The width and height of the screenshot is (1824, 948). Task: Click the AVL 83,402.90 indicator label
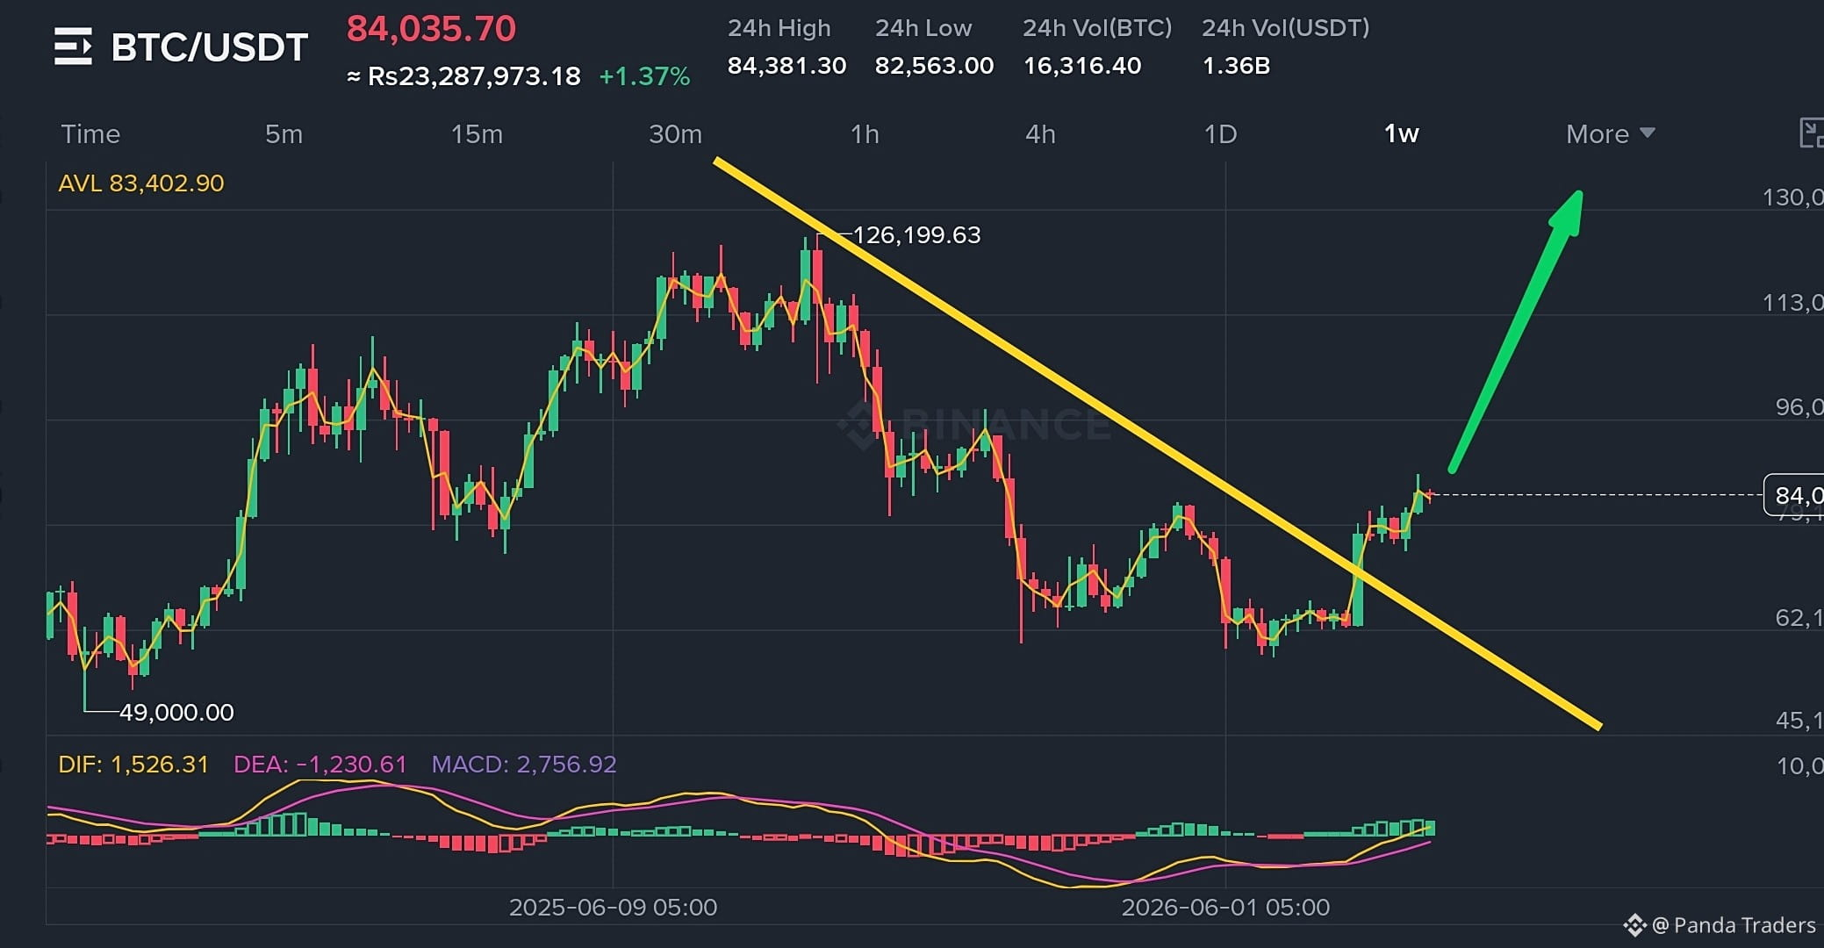tap(141, 183)
